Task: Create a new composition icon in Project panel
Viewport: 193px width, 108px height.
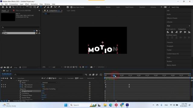Action: point(8,67)
